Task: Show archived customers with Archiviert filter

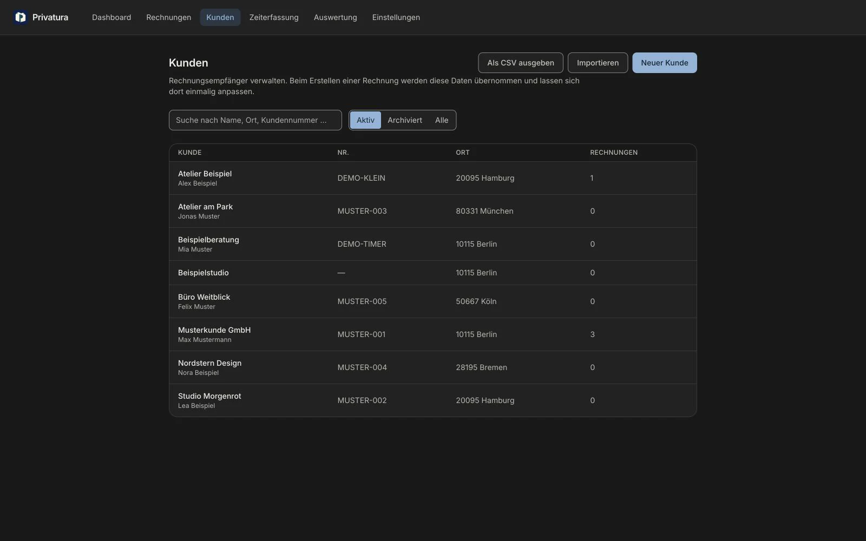Action: click(405, 120)
